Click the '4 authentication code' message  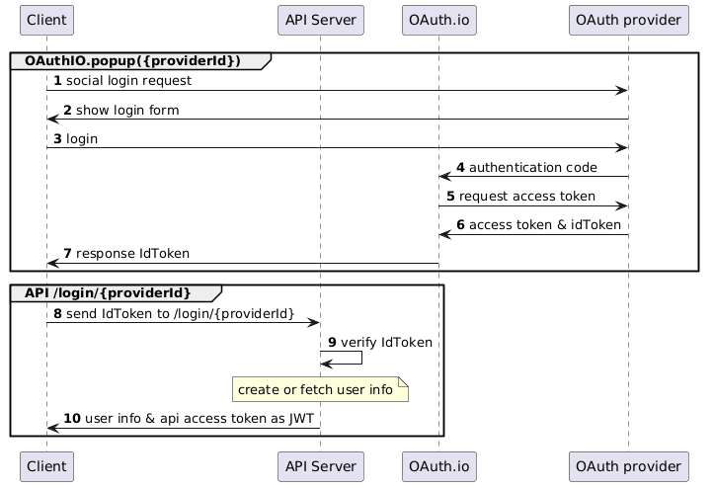coord(526,167)
